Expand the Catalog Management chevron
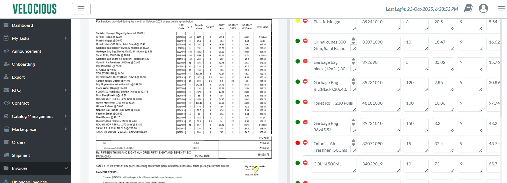507x183 pixels. pyautogui.click(x=66, y=116)
